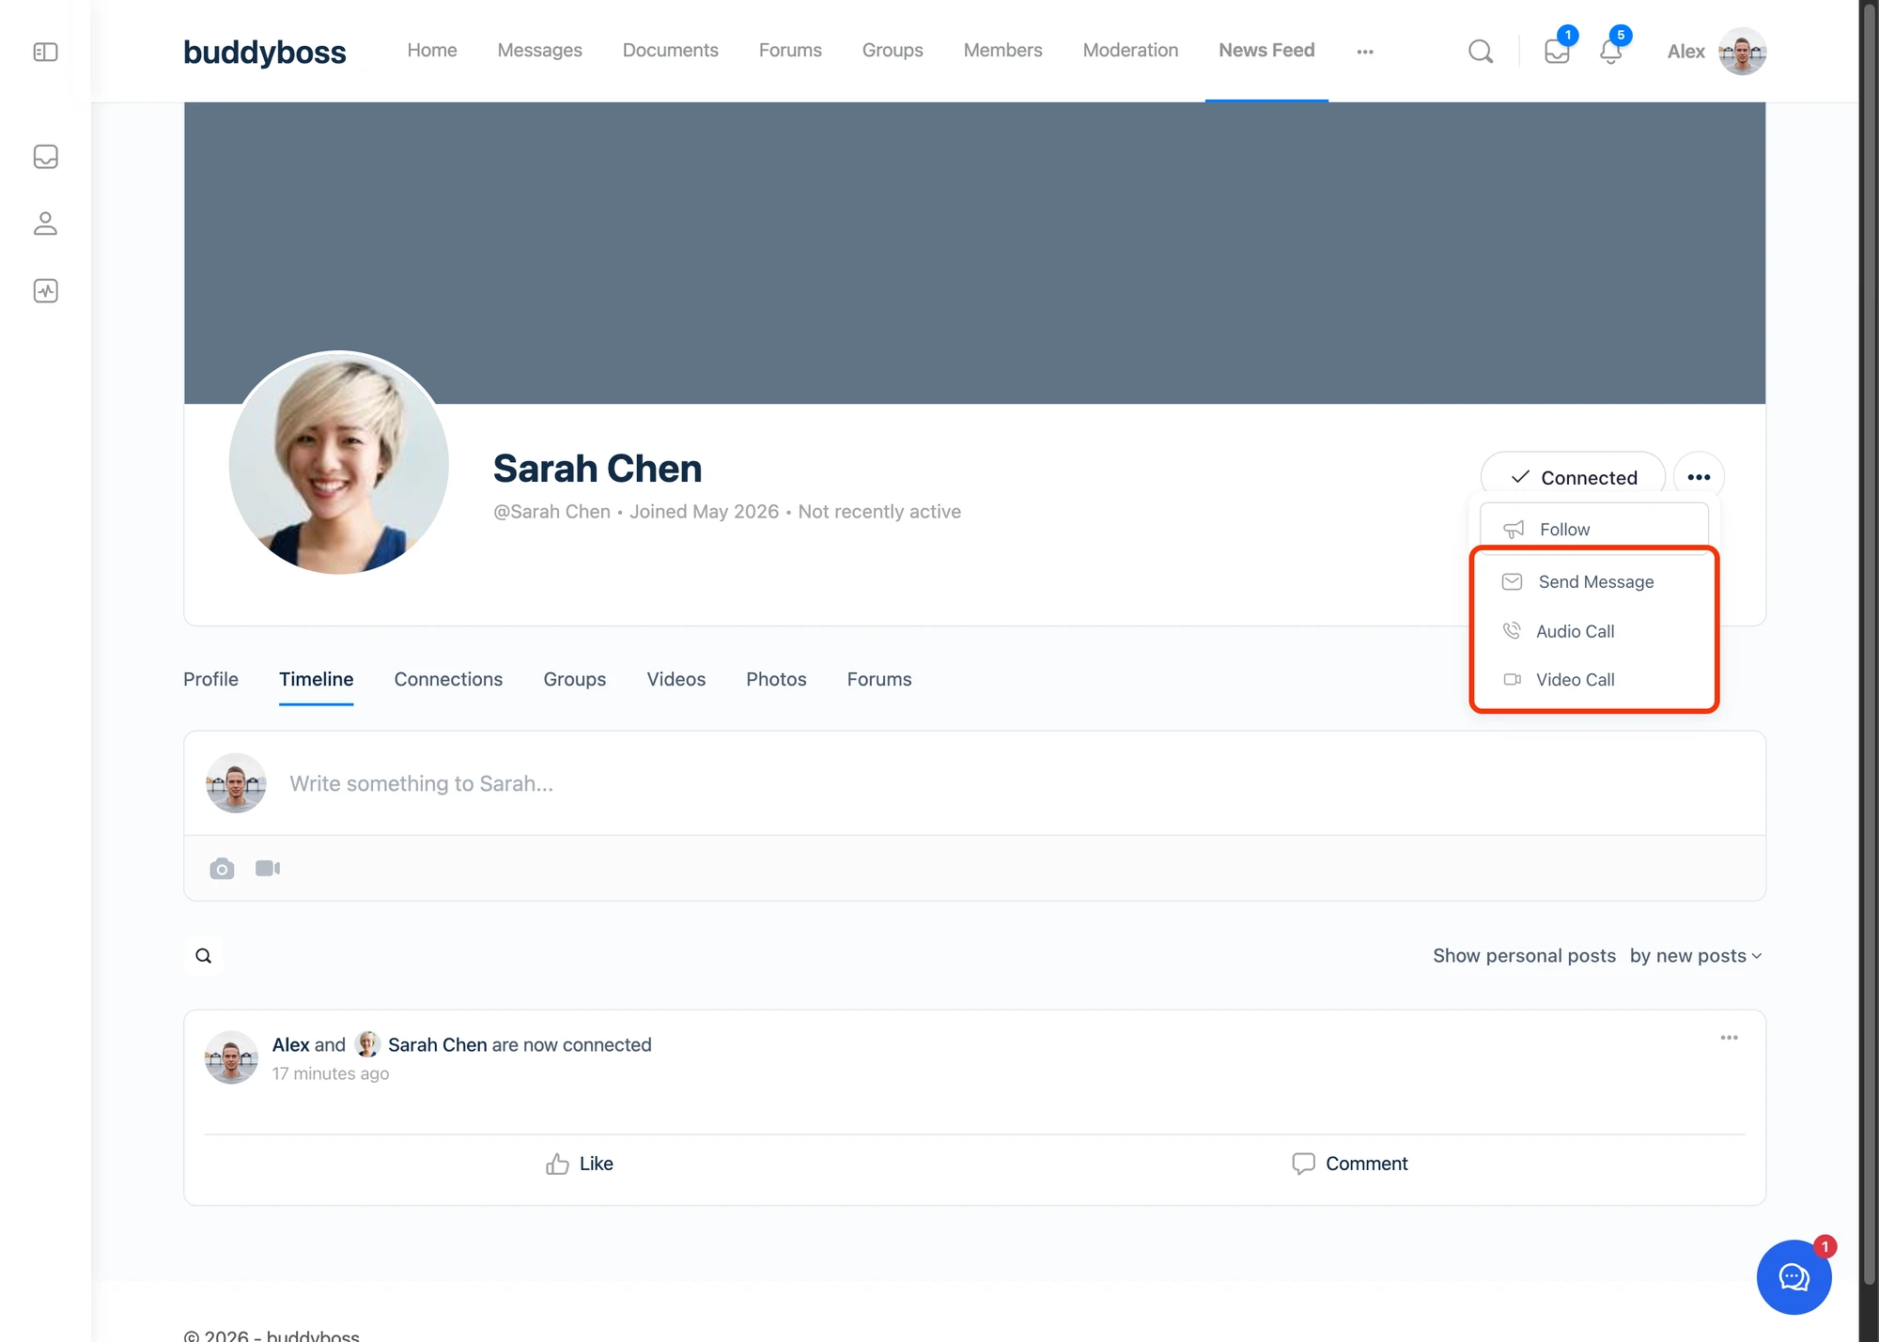Choose Send Message from the dropdown
Image resolution: width=1879 pixels, height=1342 pixels.
point(1593,582)
